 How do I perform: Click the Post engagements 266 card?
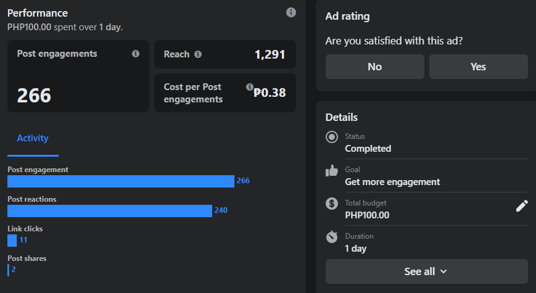click(x=78, y=76)
